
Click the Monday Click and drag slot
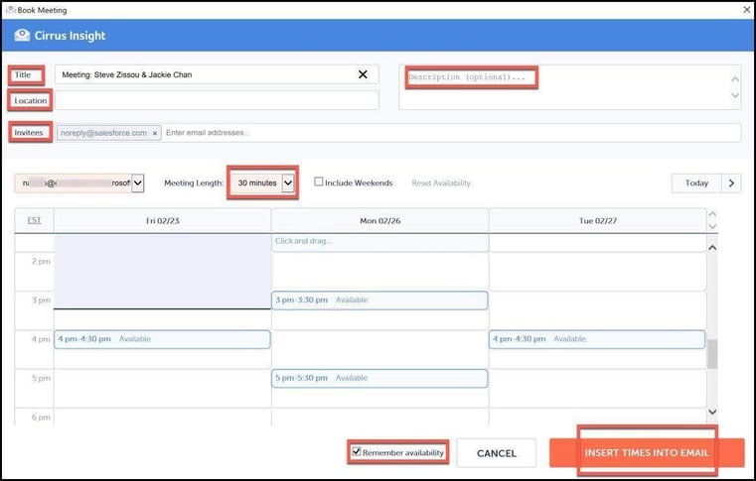pos(379,242)
